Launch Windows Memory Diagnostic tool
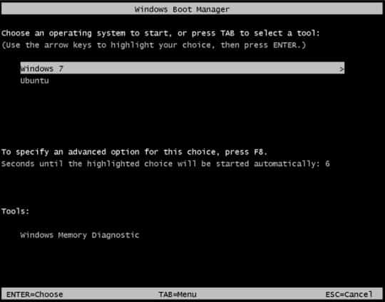Viewport: 385px width, 302px height. click(80, 235)
